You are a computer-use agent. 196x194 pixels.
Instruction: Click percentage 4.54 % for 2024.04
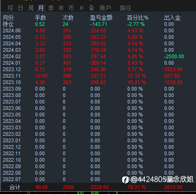click(x=135, y=43)
